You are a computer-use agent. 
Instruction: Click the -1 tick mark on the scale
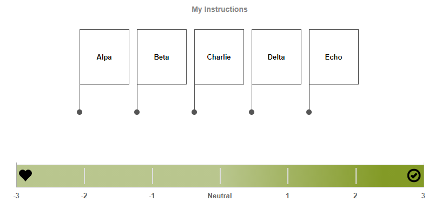coord(153,176)
